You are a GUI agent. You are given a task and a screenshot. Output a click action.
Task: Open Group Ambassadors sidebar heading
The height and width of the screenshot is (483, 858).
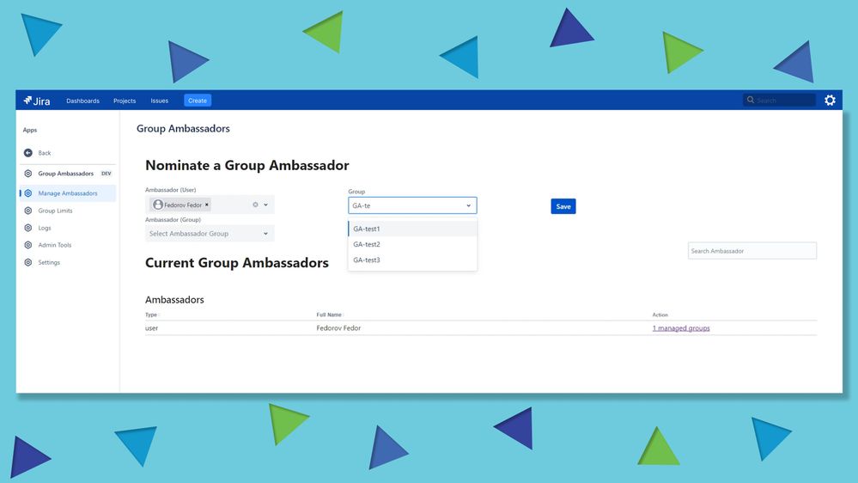coord(65,174)
